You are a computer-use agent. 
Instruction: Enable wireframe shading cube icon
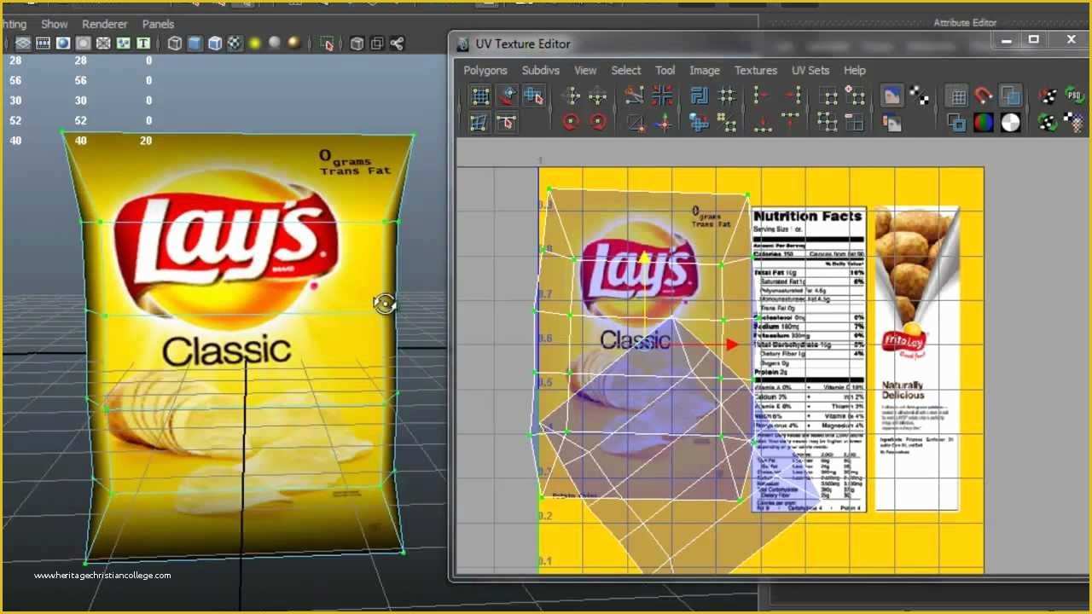pos(175,43)
